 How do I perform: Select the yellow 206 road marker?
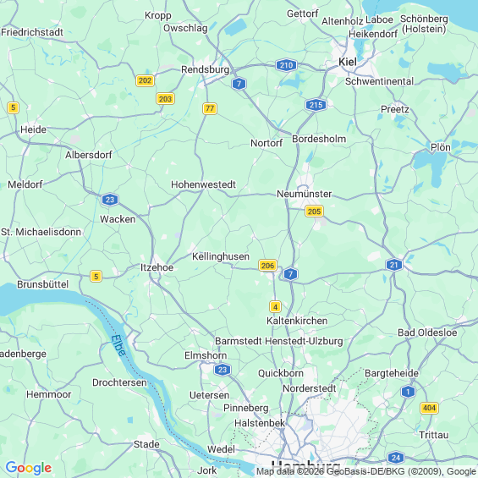coord(267,266)
